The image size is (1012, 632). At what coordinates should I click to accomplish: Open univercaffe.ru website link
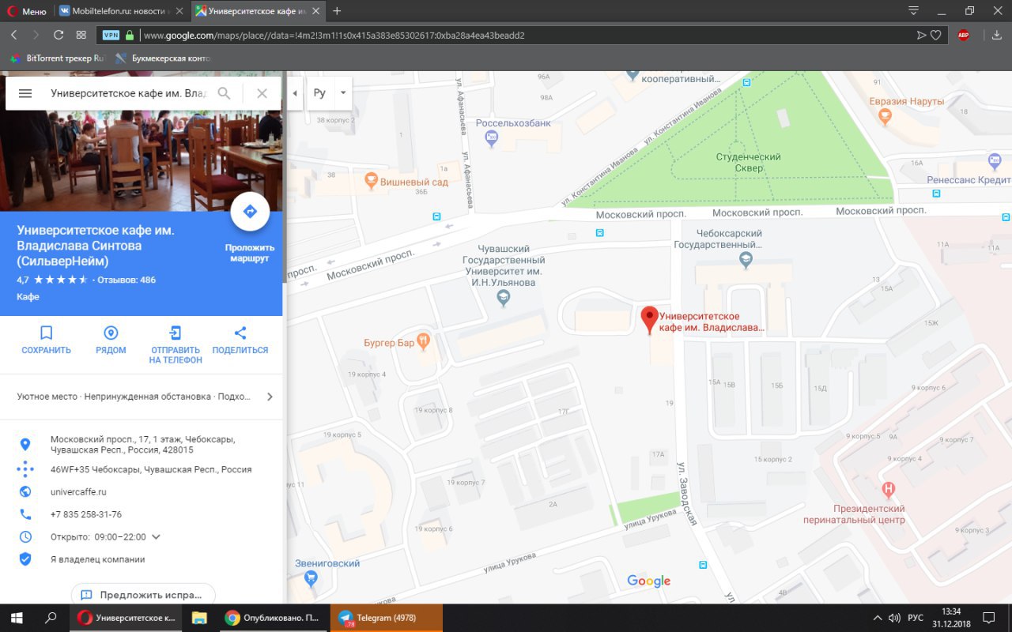point(78,492)
